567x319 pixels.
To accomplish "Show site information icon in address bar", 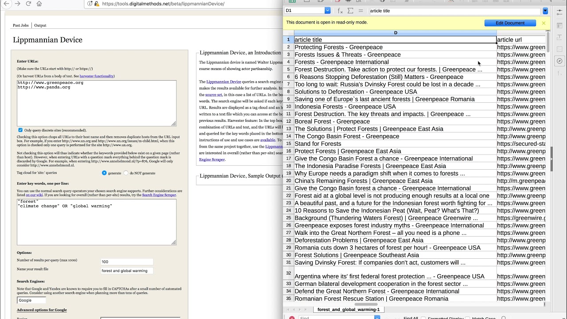I will coord(90,4).
